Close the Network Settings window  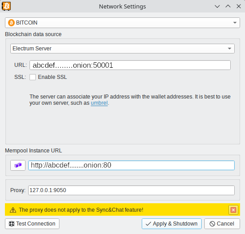coord(239,6)
